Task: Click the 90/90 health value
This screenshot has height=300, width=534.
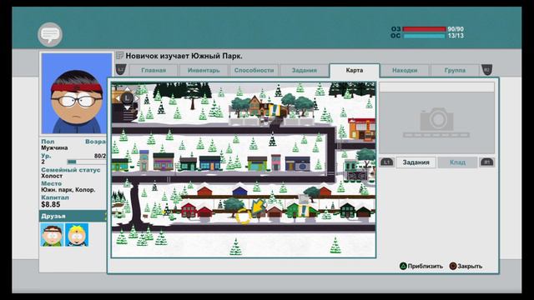Action: 456,29
